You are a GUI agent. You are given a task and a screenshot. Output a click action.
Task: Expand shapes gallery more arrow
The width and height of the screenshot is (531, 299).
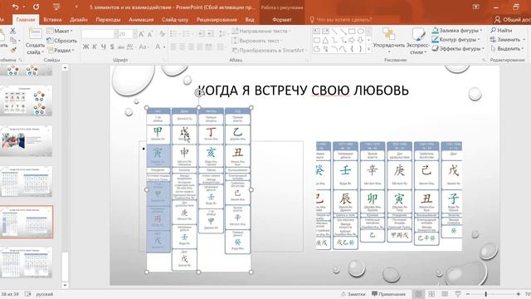coord(368,49)
